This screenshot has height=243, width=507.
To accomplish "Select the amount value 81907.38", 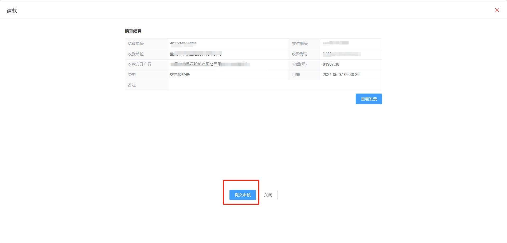I will point(331,64).
